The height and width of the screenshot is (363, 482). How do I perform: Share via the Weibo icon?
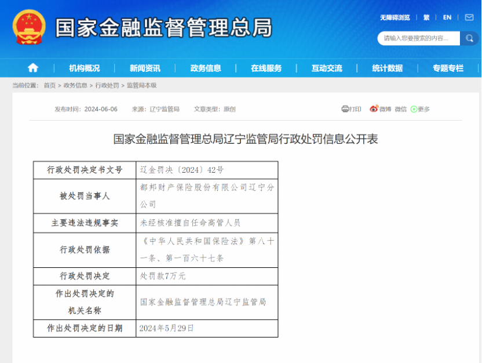[x=374, y=108]
